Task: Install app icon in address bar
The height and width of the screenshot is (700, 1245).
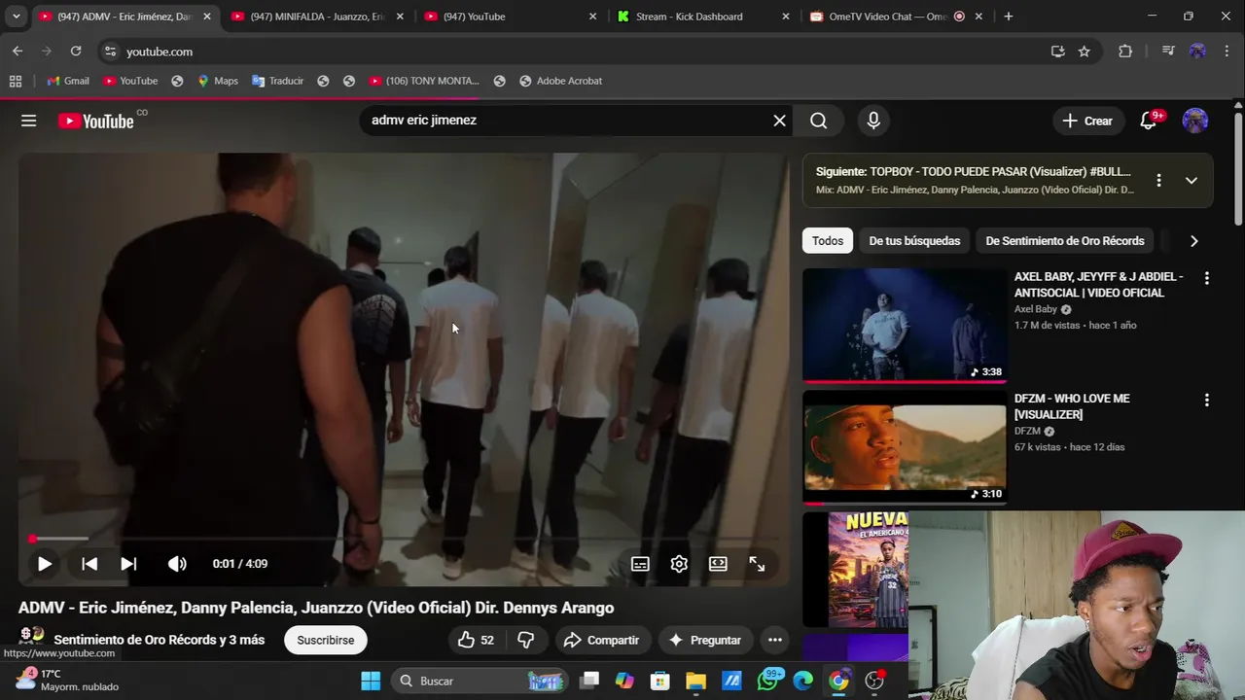Action: 1058,52
